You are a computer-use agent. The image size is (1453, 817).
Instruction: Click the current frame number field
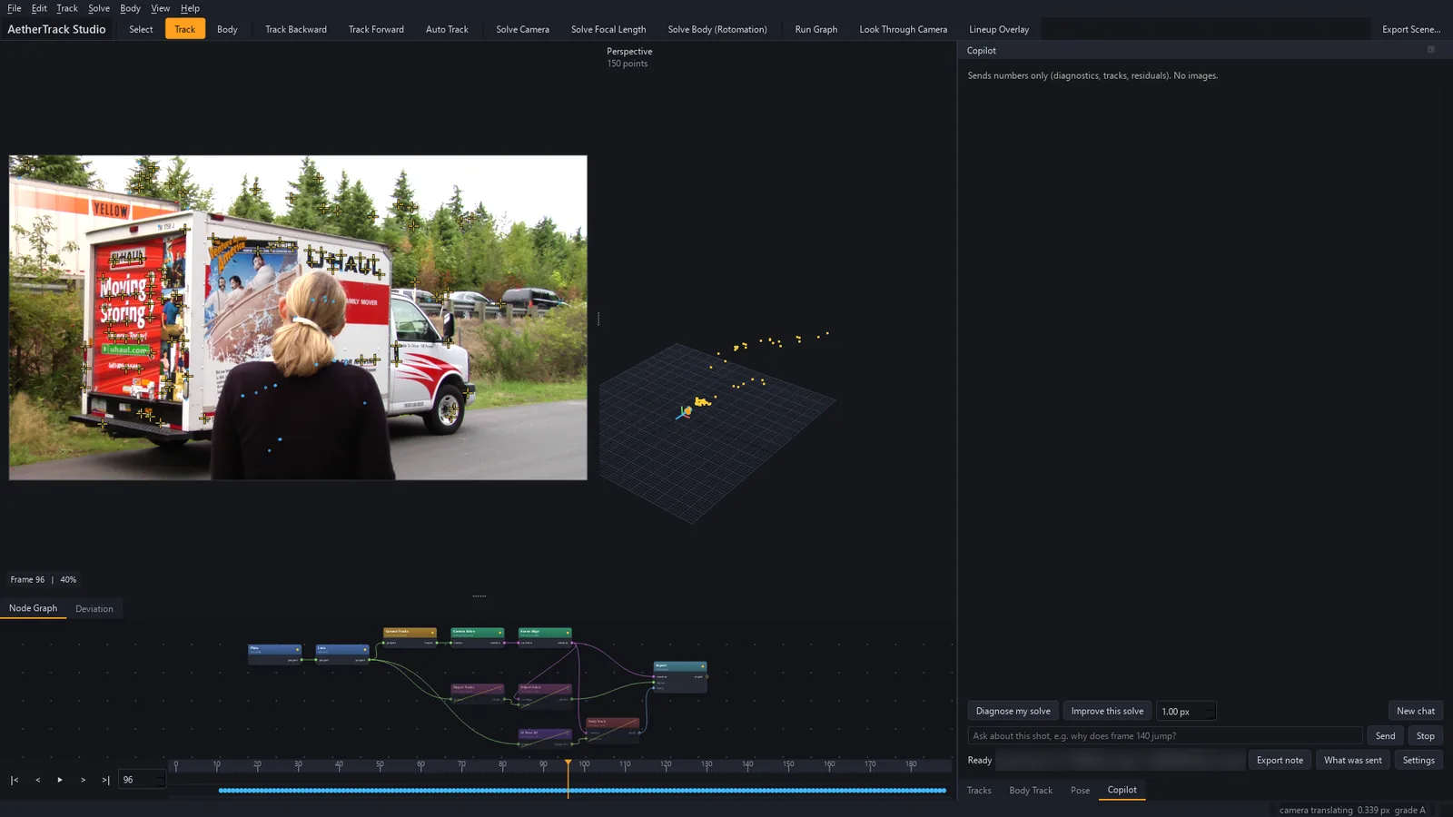(x=142, y=780)
